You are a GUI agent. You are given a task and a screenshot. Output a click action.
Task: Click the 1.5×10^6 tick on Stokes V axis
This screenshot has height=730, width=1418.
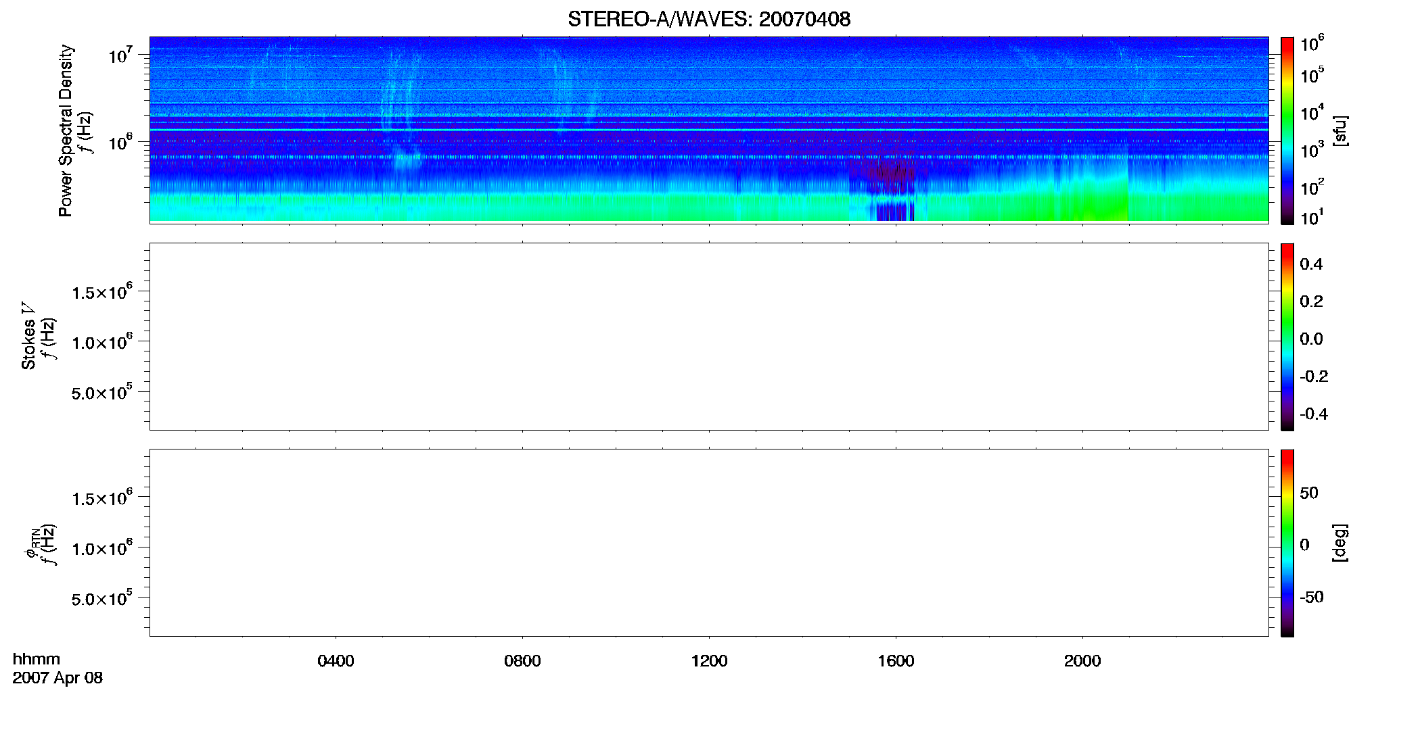coord(102,292)
